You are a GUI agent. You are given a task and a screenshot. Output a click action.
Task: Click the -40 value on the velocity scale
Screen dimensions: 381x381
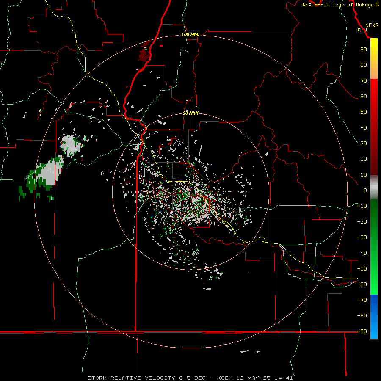(362, 253)
